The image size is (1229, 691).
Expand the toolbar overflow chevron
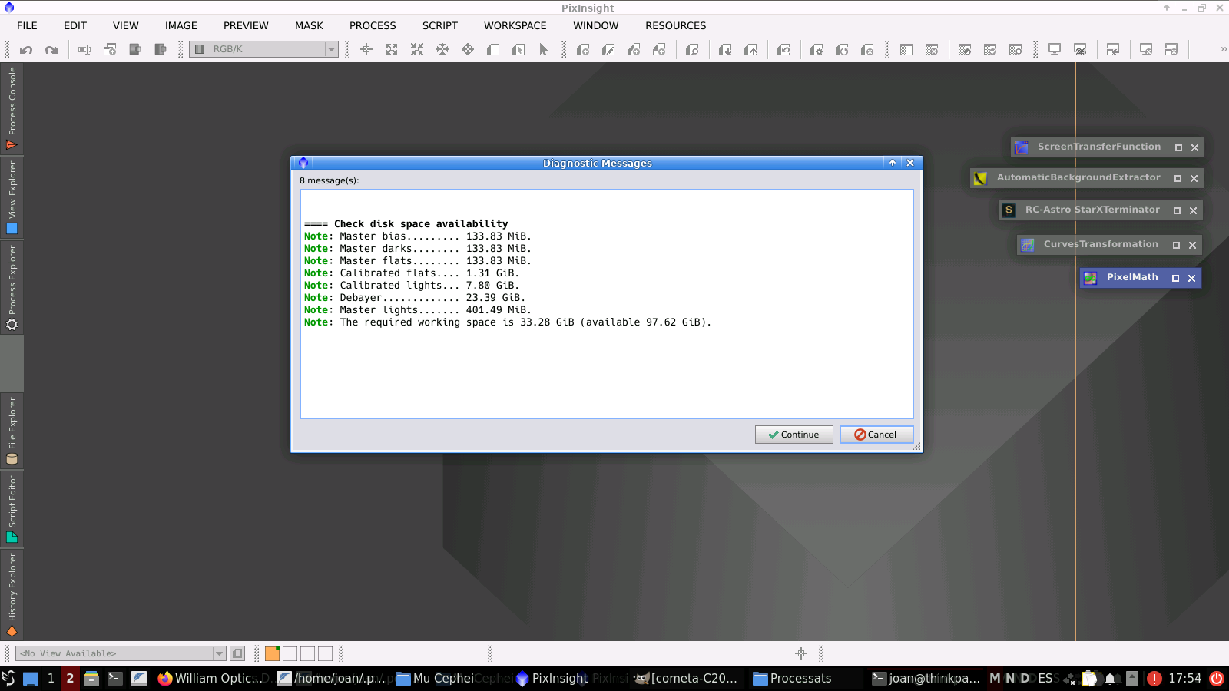pos(1223,50)
